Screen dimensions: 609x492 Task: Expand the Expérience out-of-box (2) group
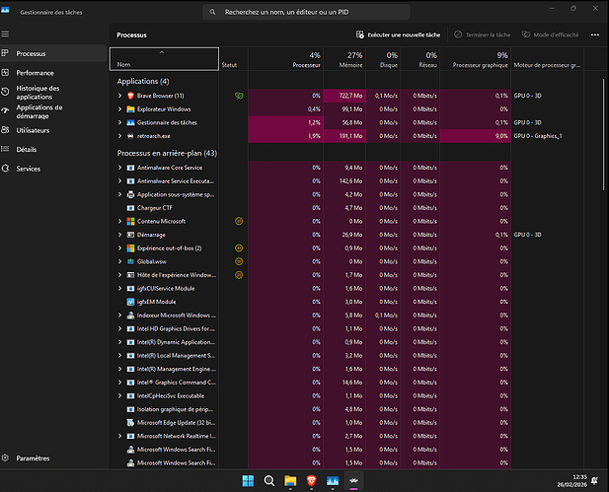[x=119, y=247]
